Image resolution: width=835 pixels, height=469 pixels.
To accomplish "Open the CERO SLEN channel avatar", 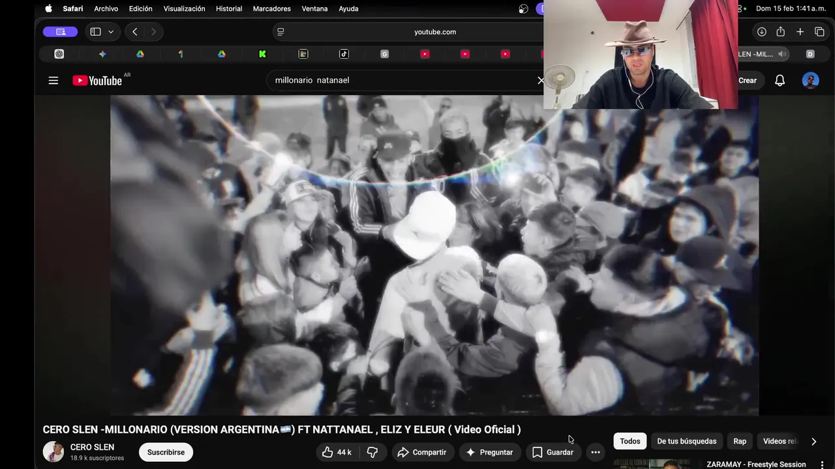I will coord(53,451).
